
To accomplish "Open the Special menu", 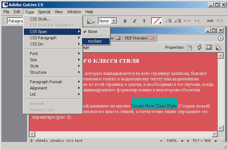I will (x=44, y=12).
